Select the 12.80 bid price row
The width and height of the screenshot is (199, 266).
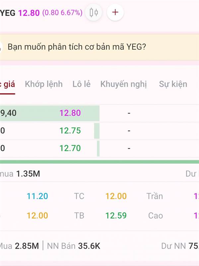(x=49, y=113)
